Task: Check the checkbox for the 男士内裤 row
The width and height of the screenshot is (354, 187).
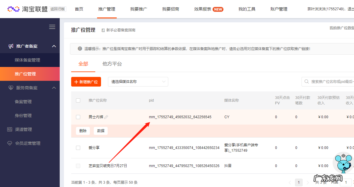Action: [x=77, y=117]
